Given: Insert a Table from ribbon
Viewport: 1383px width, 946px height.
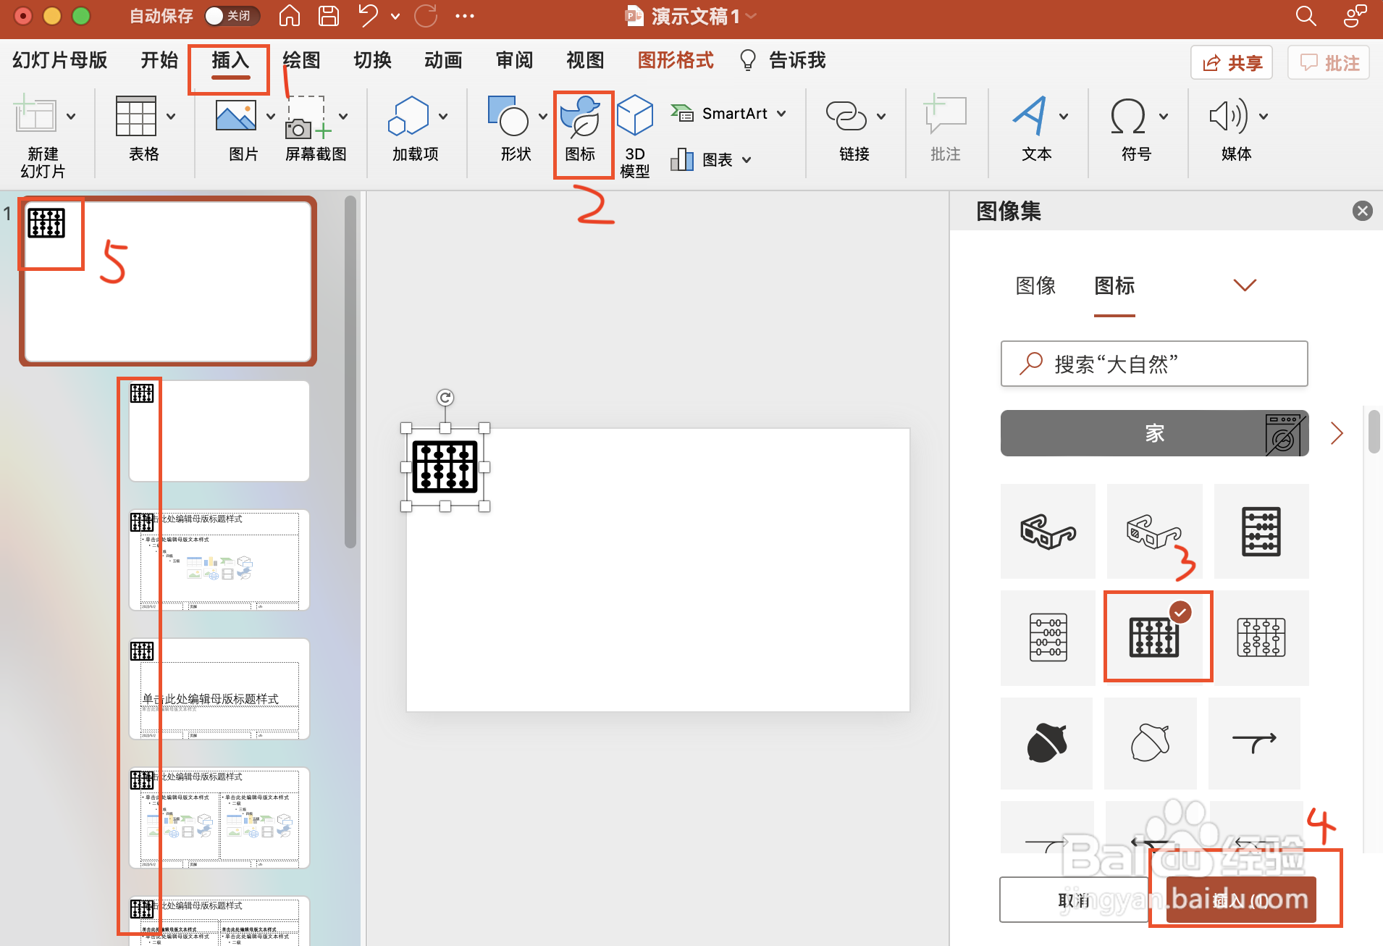Looking at the screenshot, I should click(136, 116).
